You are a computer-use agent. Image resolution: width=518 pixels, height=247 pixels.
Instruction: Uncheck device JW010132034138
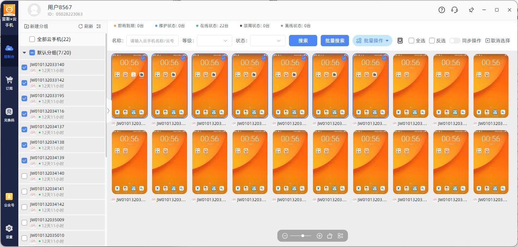(24, 145)
